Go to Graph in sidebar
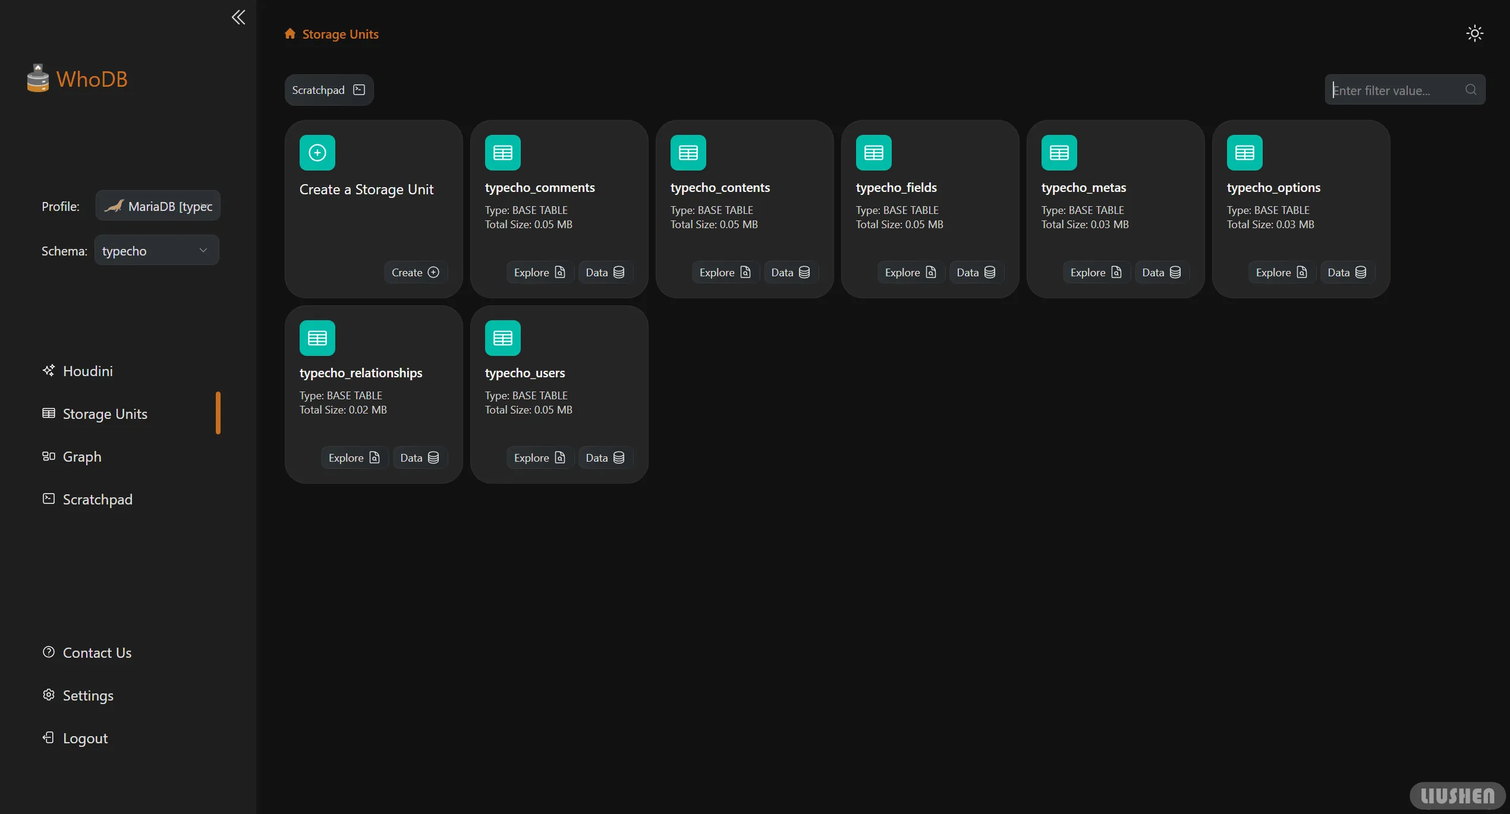1510x814 pixels. (x=82, y=456)
